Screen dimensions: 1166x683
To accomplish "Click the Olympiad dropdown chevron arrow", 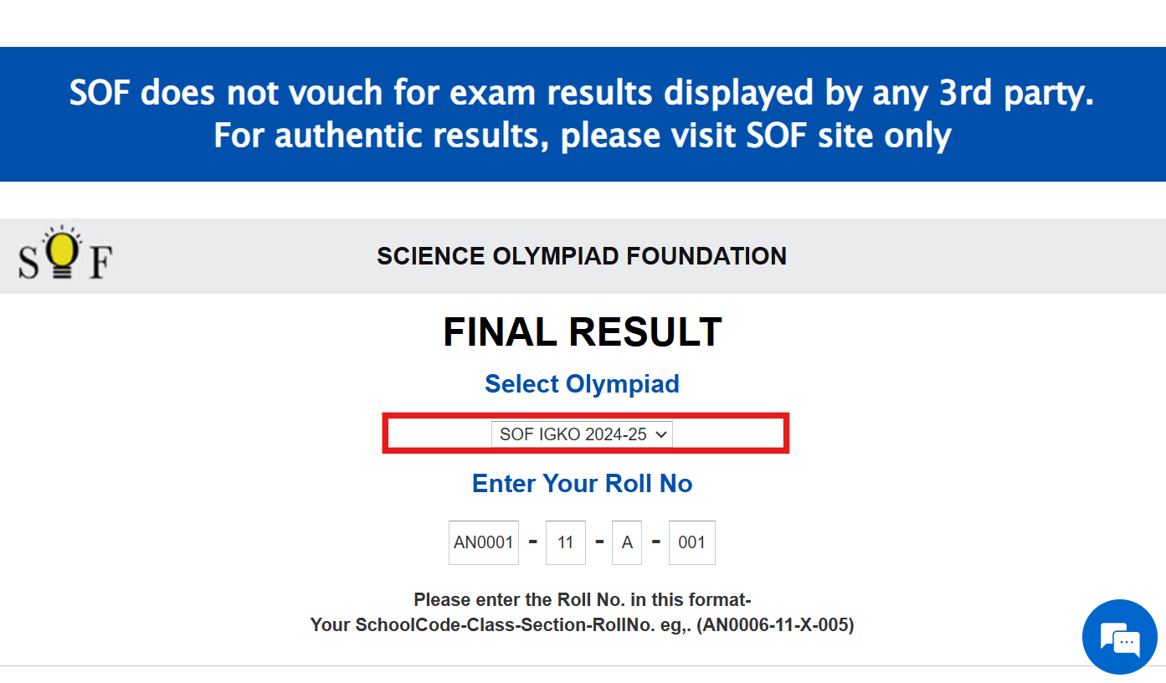I will point(661,434).
